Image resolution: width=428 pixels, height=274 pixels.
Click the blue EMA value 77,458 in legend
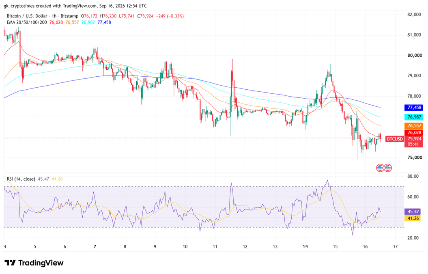click(104, 22)
